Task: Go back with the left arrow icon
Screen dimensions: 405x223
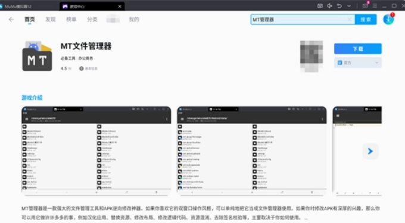Action: point(11,20)
